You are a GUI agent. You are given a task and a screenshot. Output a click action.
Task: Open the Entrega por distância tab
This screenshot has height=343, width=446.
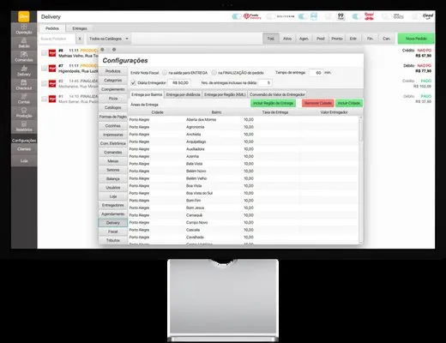click(x=183, y=94)
